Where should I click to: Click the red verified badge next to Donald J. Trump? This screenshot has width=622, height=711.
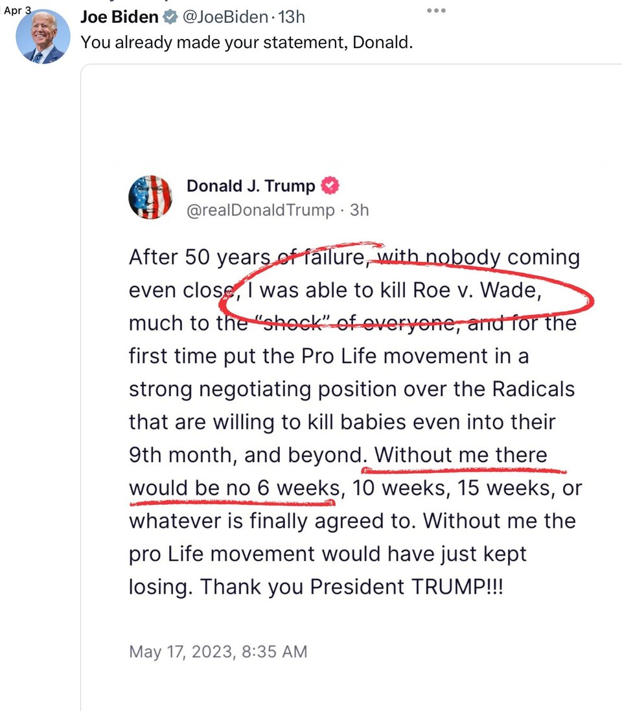coord(330,187)
